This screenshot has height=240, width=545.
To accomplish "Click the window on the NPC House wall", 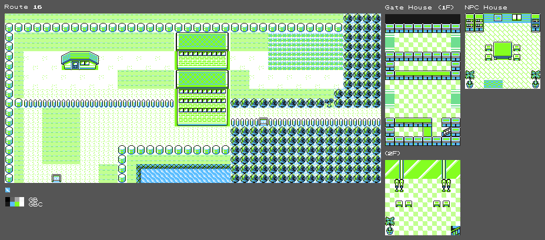I will click(x=517, y=18).
